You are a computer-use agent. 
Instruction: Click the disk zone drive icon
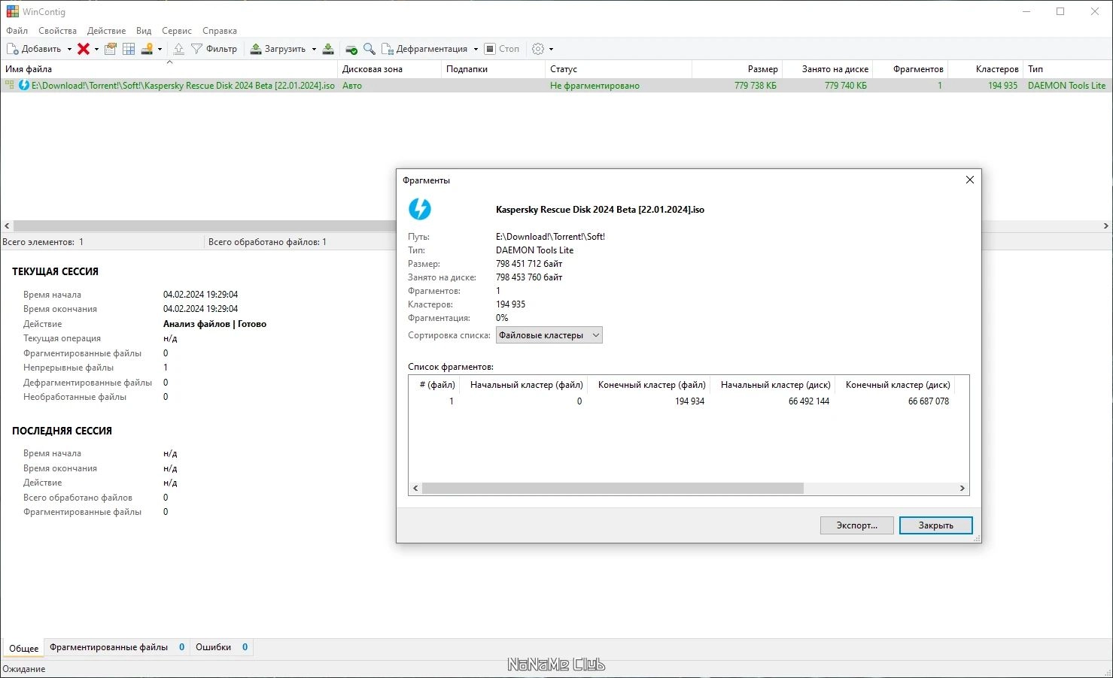click(147, 49)
